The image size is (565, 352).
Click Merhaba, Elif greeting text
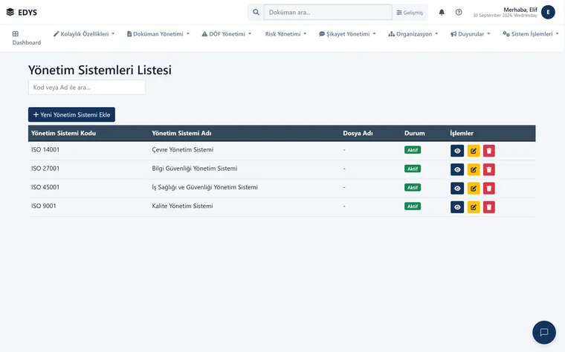coord(520,10)
